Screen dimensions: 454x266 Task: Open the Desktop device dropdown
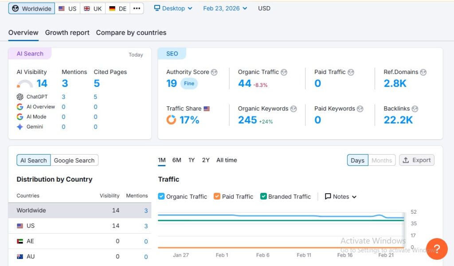(173, 8)
